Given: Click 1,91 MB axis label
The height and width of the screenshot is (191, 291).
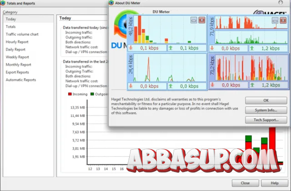Looking at the screenshot, I should pyautogui.click(x=79, y=157).
